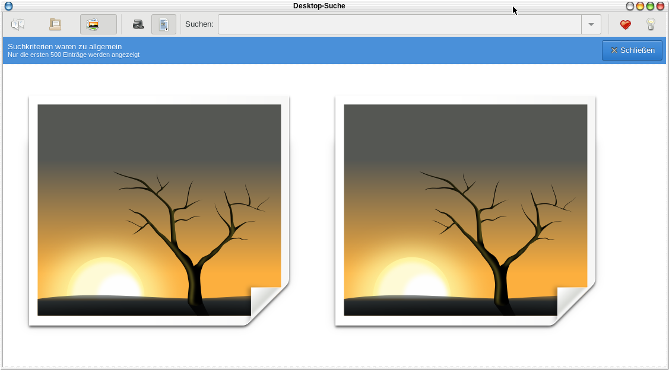
Task: Toggle the images search filter
Action: click(x=98, y=24)
